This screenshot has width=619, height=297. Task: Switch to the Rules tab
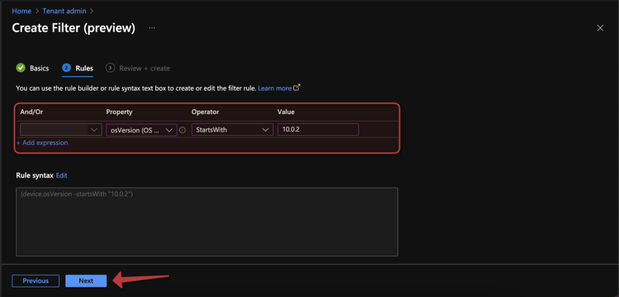point(84,68)
